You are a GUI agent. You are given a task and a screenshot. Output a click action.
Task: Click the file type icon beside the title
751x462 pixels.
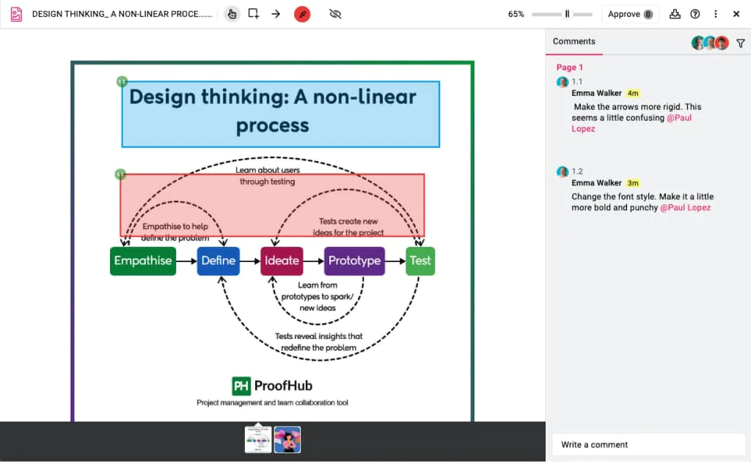point(16,14)
